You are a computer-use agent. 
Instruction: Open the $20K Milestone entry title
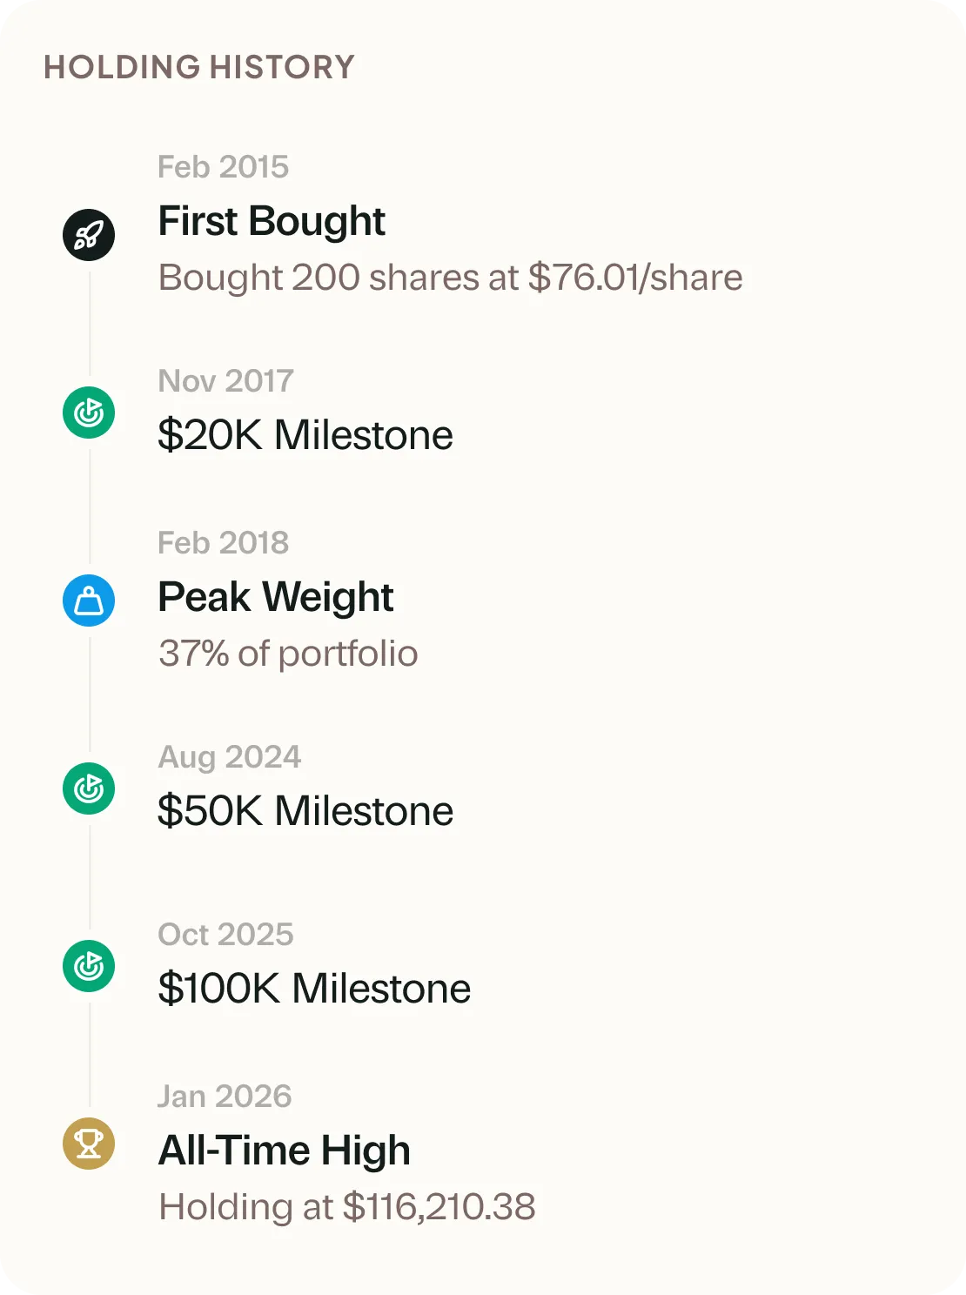point(305,435)
